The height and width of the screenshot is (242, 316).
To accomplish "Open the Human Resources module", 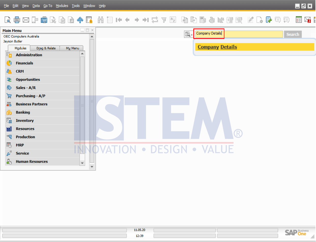I will (42, 161).
